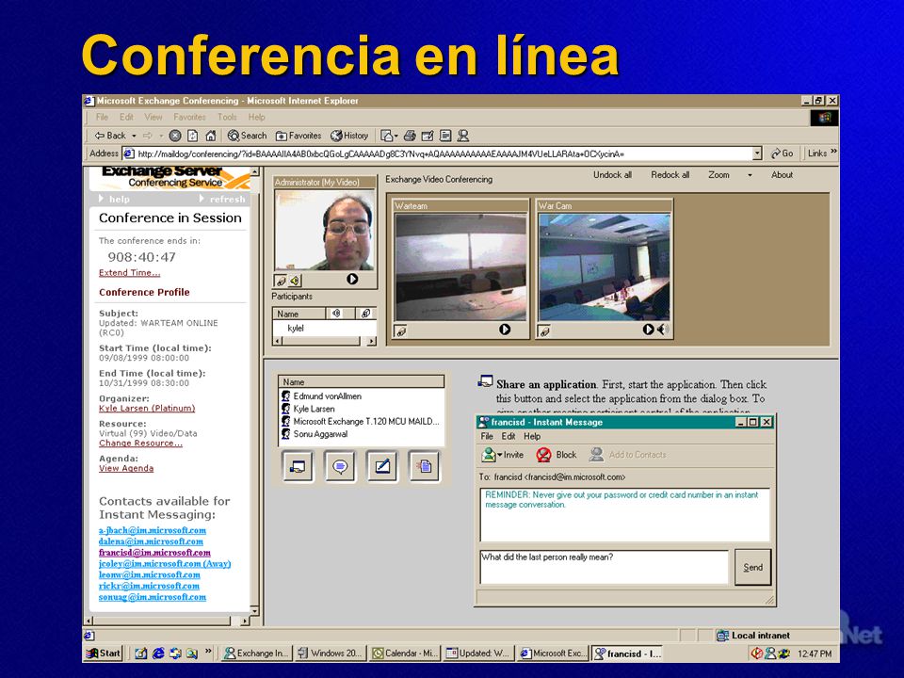
Task: Open the Help menu in Instant Message window
Action: pyautogui.click(x=531, y=436)
